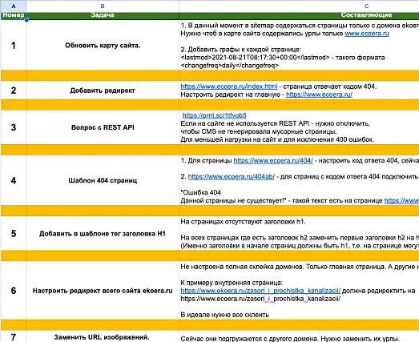Select the cell 'Заменить URL изображений.'
This screenshot has width=419, height=342.
point(103,337)
